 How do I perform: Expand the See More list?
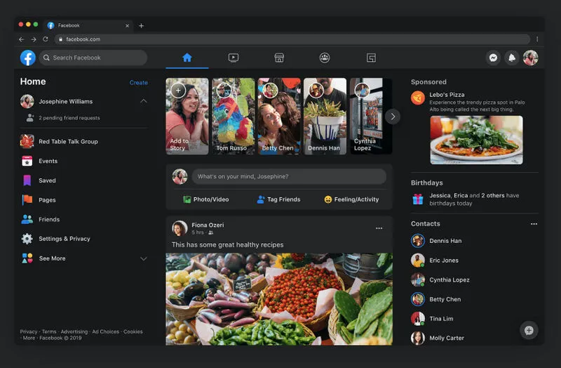point(143,258)
